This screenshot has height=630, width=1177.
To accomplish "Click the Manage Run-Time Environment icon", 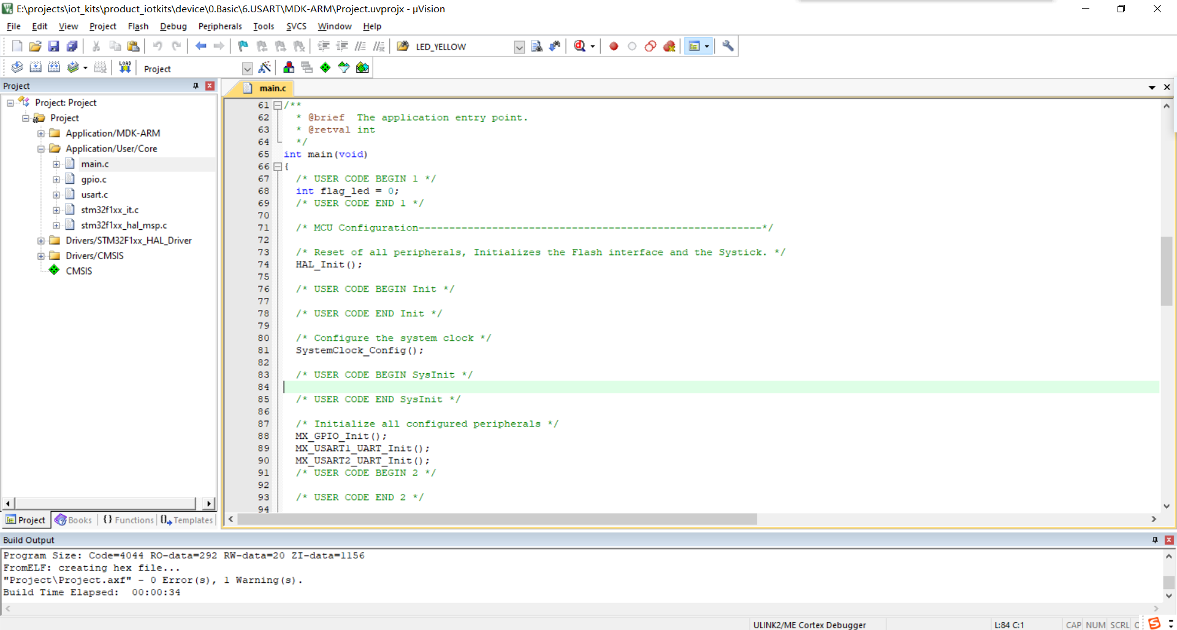I will 326,67.
